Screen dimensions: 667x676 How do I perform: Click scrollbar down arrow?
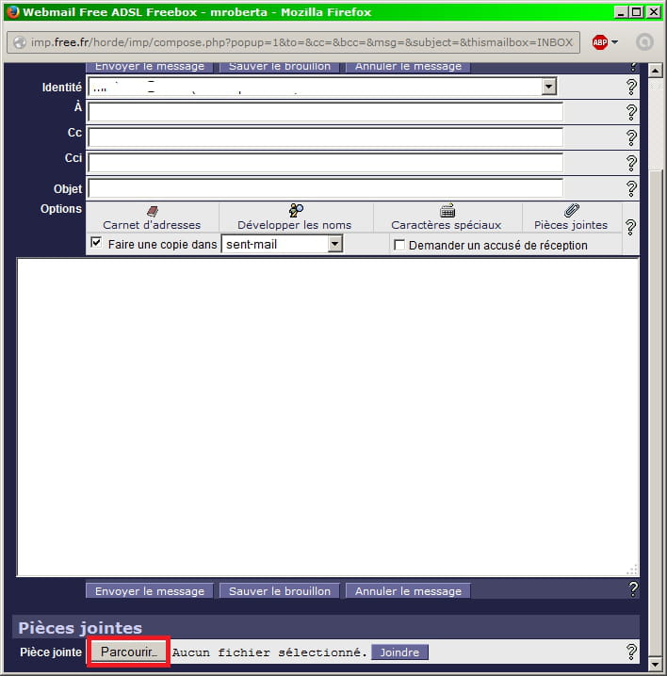pos(656,665)
